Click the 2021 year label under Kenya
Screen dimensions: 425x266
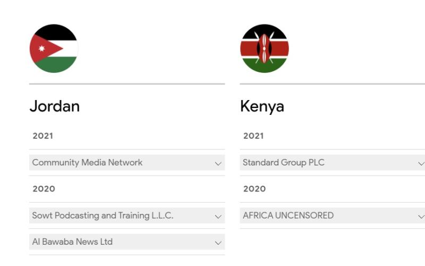pos(253,136)
